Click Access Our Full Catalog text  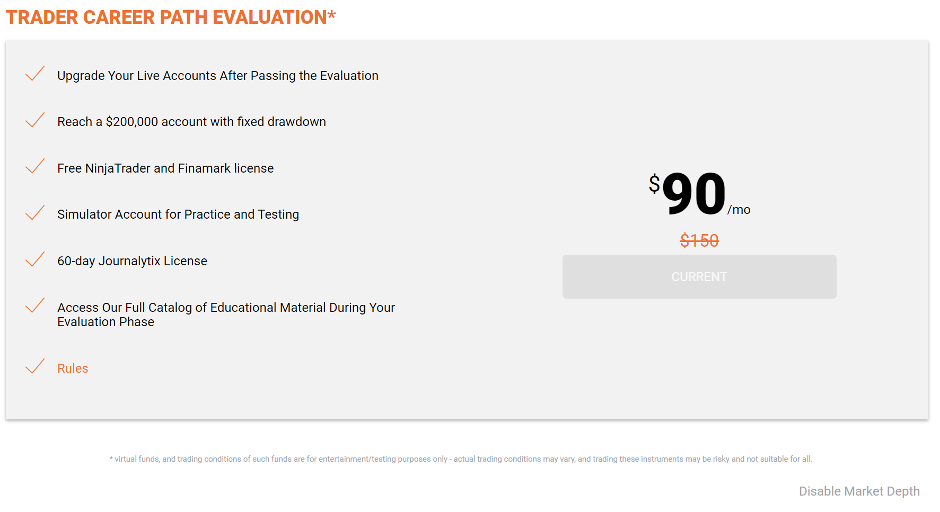pos(226,315)
